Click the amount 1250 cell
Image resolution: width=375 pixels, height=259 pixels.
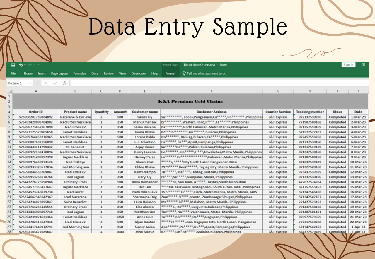click(x=120, y=217)
